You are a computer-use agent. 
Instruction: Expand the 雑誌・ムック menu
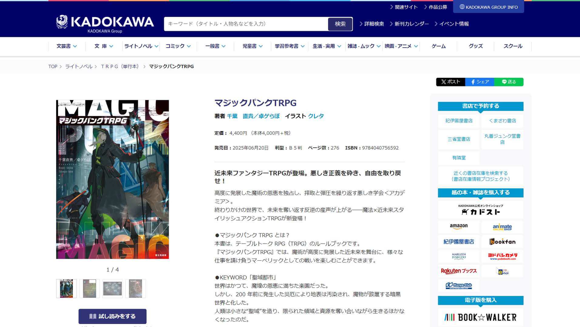[x=364, y=46]
